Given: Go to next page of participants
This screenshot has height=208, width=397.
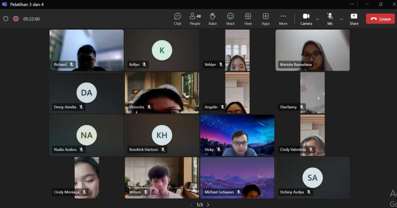Looking at the screenshot, I should click(208, 205).
